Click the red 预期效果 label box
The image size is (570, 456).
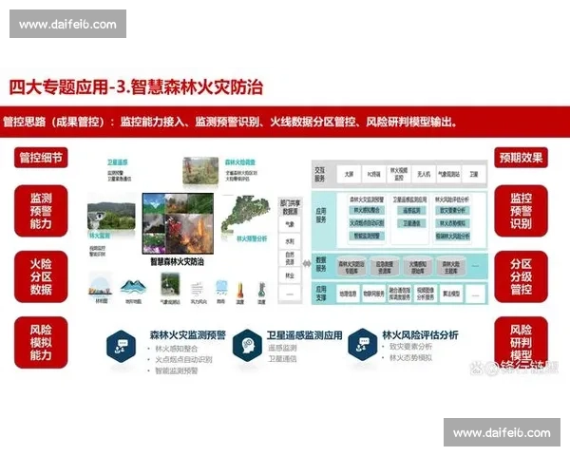tap(521, 158)
